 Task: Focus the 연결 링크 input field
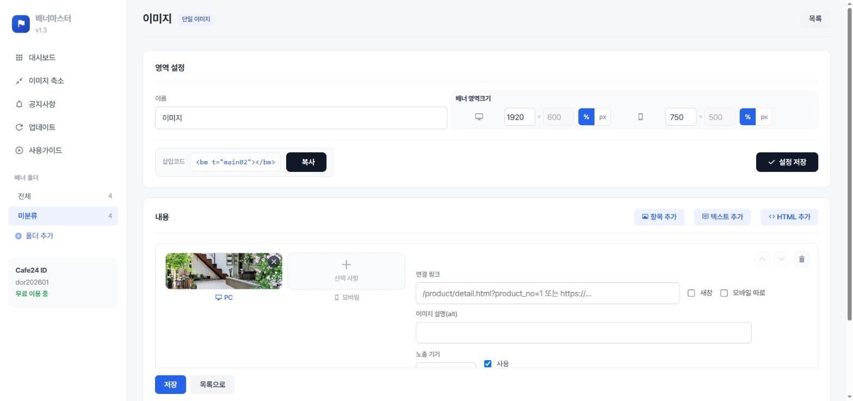[x=547, y=293]
